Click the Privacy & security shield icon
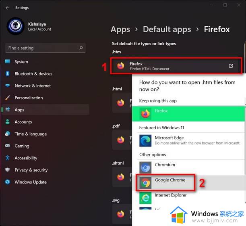 7,170
